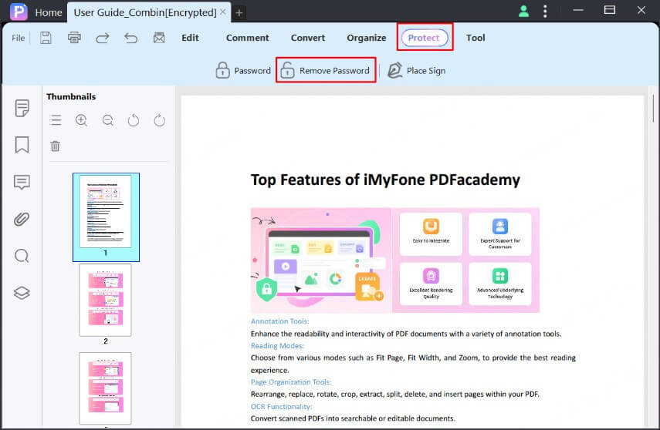The width and height of the screenshot is (660, 430).
Task: Click the Print icon
Action: tap(75, 38)
